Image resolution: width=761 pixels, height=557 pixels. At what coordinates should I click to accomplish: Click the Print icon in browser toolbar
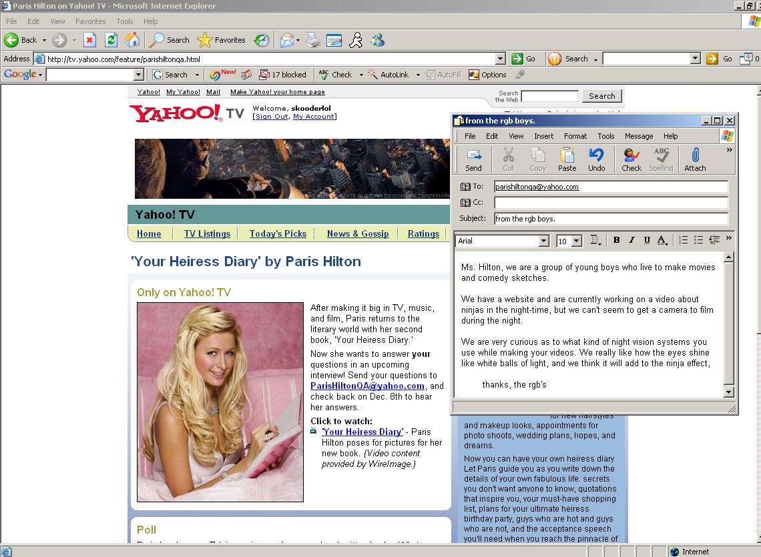pyautogui.click(x=313, y=40)
